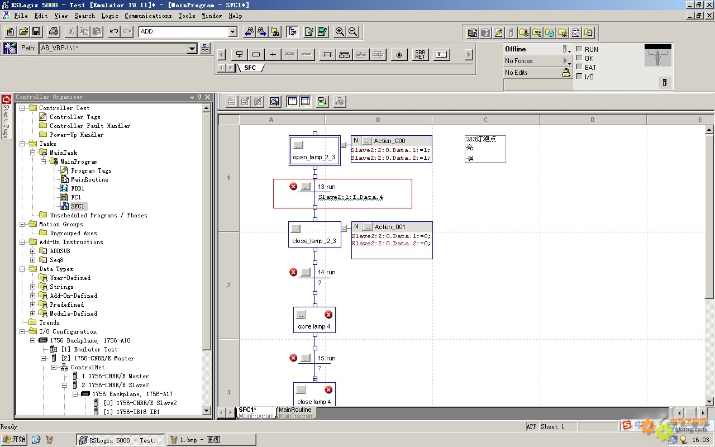
Task: Toggle the BAT status indicator box
Action: [x=579, y=67]
